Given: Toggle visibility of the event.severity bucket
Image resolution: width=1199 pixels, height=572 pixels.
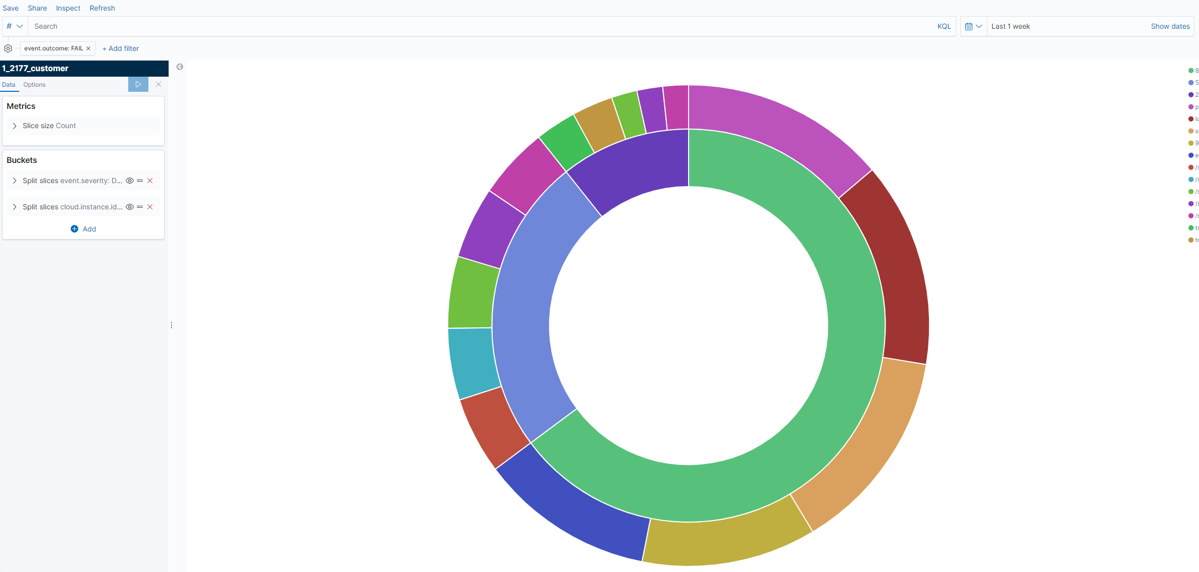Looking at the screenshot, I should 130,181.
